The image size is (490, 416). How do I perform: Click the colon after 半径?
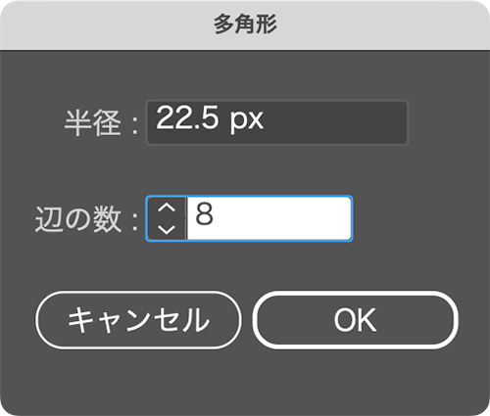point(135,125)
